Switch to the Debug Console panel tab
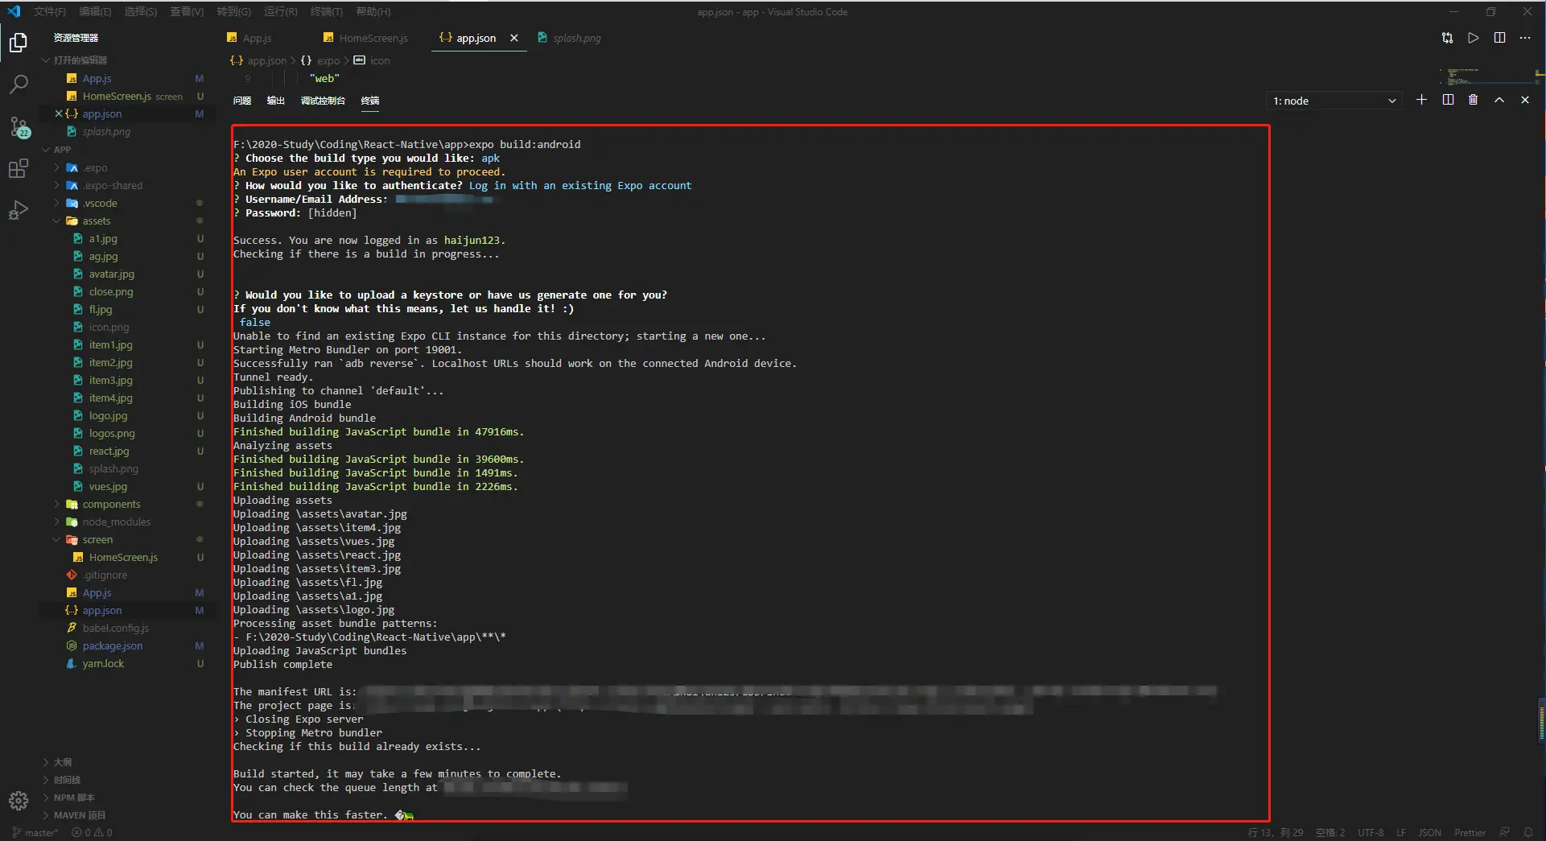 323,101
